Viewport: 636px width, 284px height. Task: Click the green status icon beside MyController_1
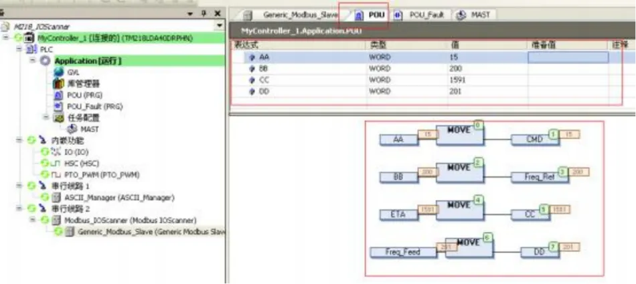click(19, 38)
